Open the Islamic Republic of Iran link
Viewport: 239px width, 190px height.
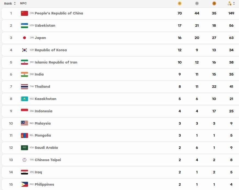tap(56, 62)
